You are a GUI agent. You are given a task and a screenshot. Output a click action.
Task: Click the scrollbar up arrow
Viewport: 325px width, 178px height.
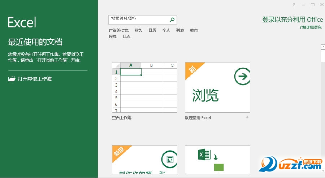[322, 47]
